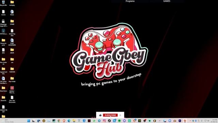218x123 pixels.
Task: Open the Recycle Bin desktop icon
Action: pos(3,3)
